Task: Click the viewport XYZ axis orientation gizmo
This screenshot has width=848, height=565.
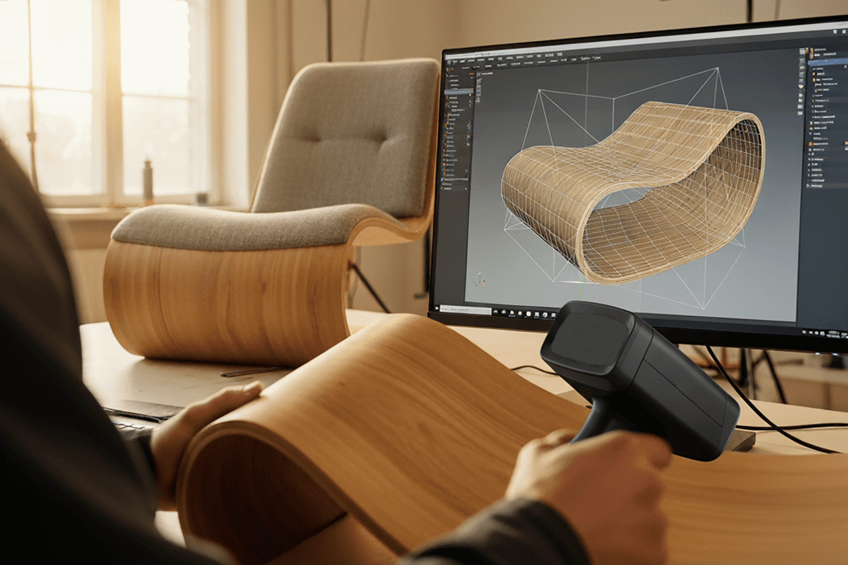Action: coord(480,280)
